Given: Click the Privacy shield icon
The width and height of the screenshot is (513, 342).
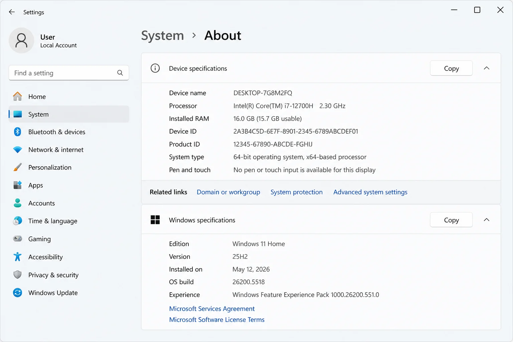Looking at the screenshot, I should (x=17, y=275).
